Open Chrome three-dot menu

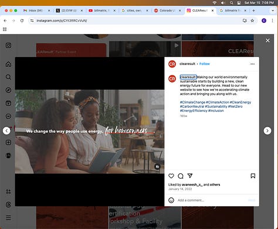[x=272, y=20]
